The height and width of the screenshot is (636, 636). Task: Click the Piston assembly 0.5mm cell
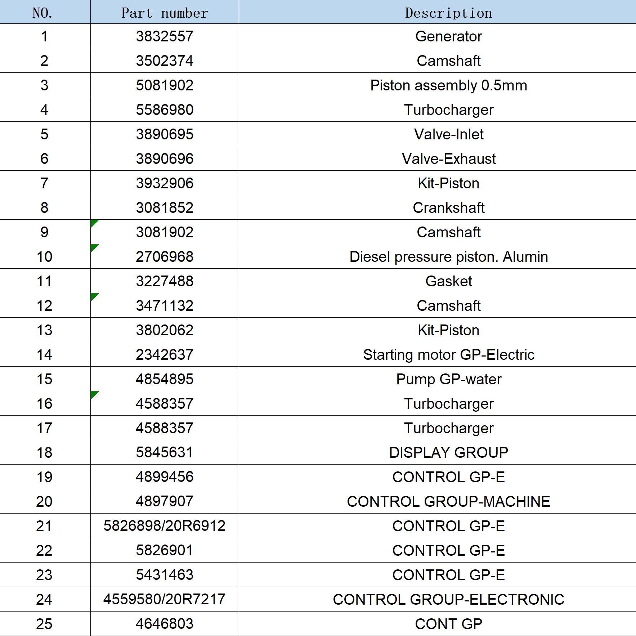(437, 85)
